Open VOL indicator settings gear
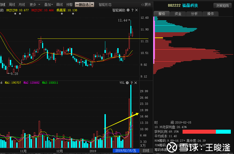Screen dimensions: 234x154 [x=127, y=83]
